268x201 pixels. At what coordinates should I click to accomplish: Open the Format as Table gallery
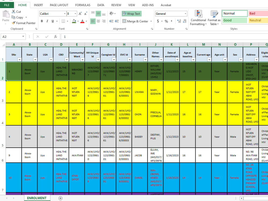[214, 18]
